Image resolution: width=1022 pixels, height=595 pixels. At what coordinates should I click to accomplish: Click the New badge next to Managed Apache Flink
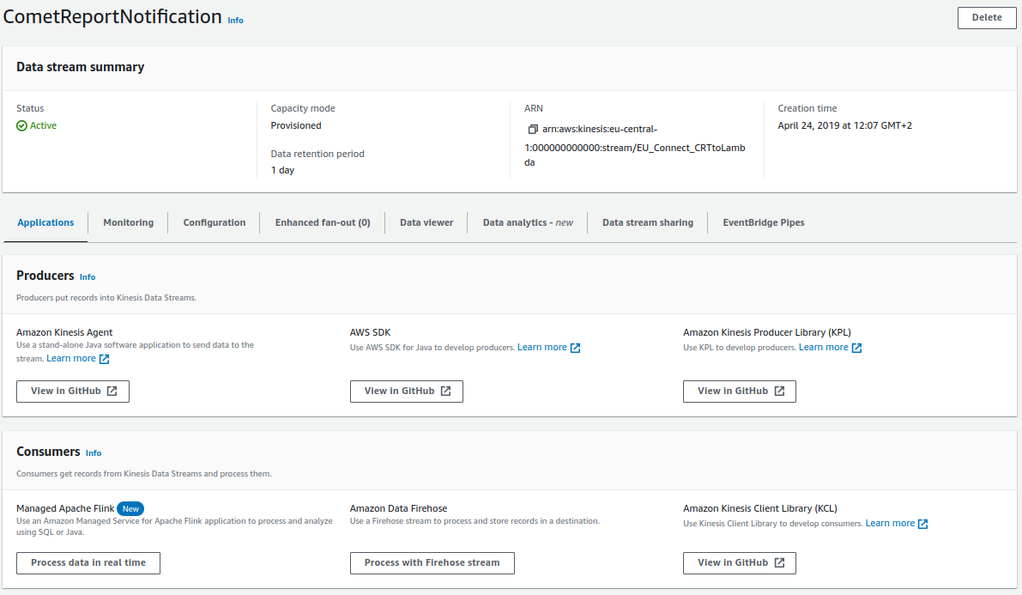click(x=130, y=509)
